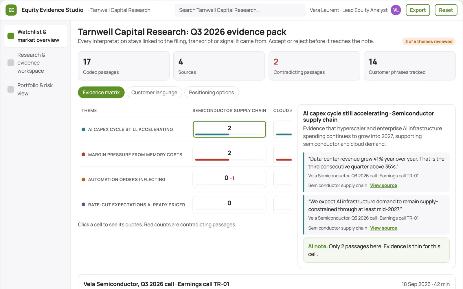This screenshot has width=463, height=289.
Task: Open the VL user avatar
Action: point(396,10)
